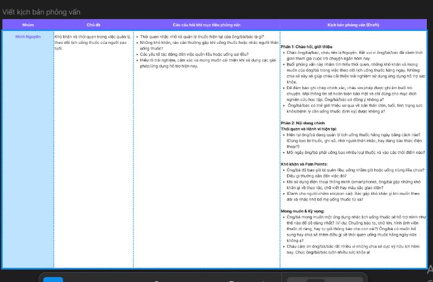Select subheading 'Khó khăn và Pain Points:'
Screen dimensions: 433x282
(304, 164)
